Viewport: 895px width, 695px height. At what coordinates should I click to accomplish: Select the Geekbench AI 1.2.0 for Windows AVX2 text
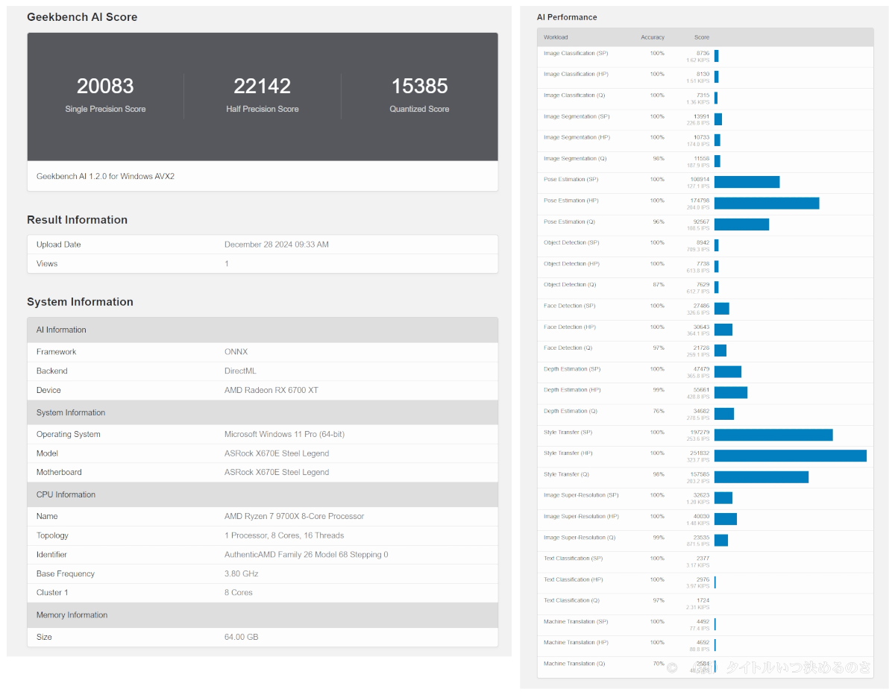[x=105, y=176]
